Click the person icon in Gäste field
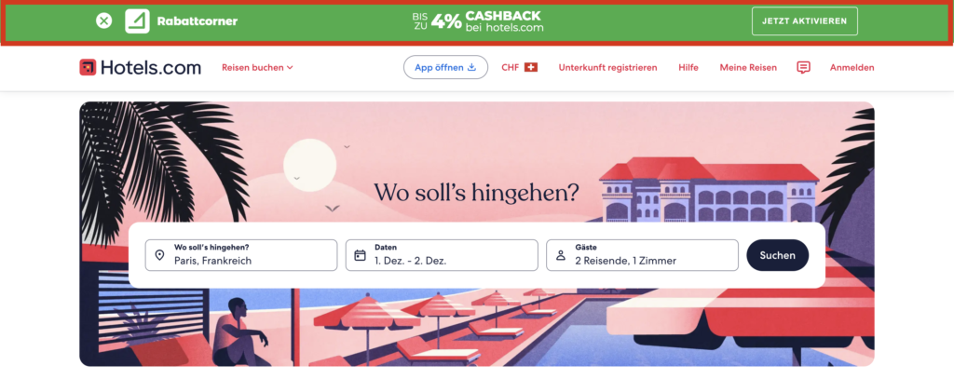 click(x=561, y=255)
